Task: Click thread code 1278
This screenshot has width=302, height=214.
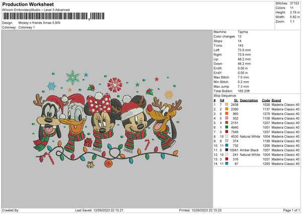Action: tap(266, 114)
